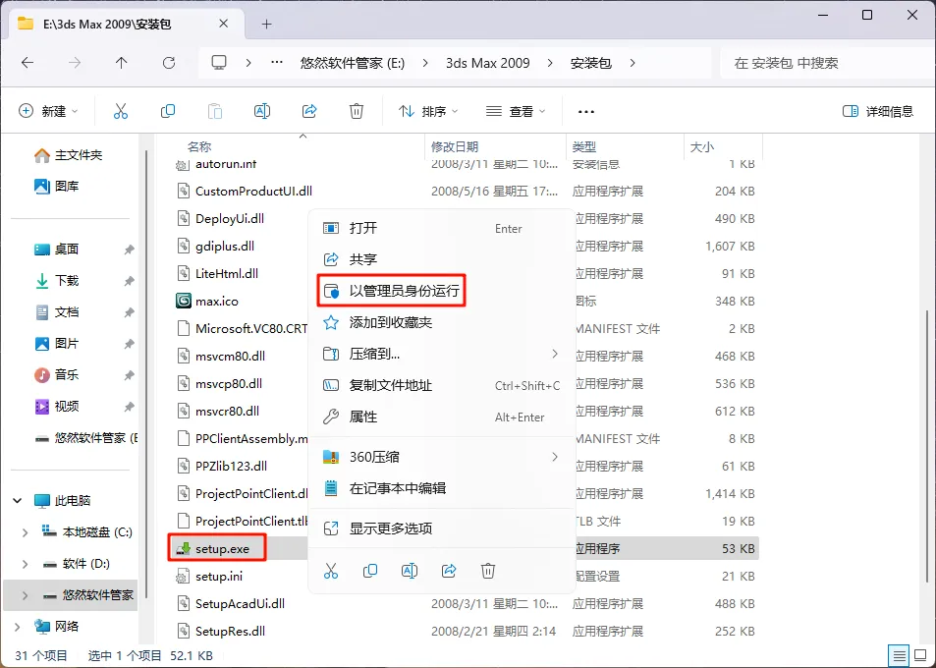Click the Share icon at context menu bottom

(x=449, y=571)
